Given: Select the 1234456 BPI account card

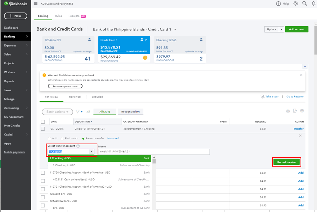Looking at the screenshot, I should coord(68,50).
